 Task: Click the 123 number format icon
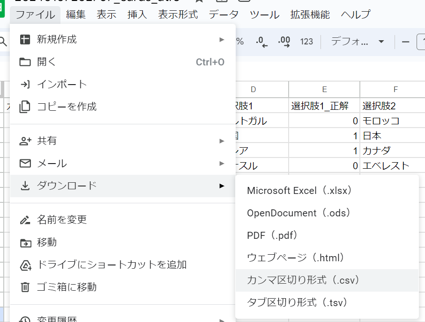(x=306, y=42)
